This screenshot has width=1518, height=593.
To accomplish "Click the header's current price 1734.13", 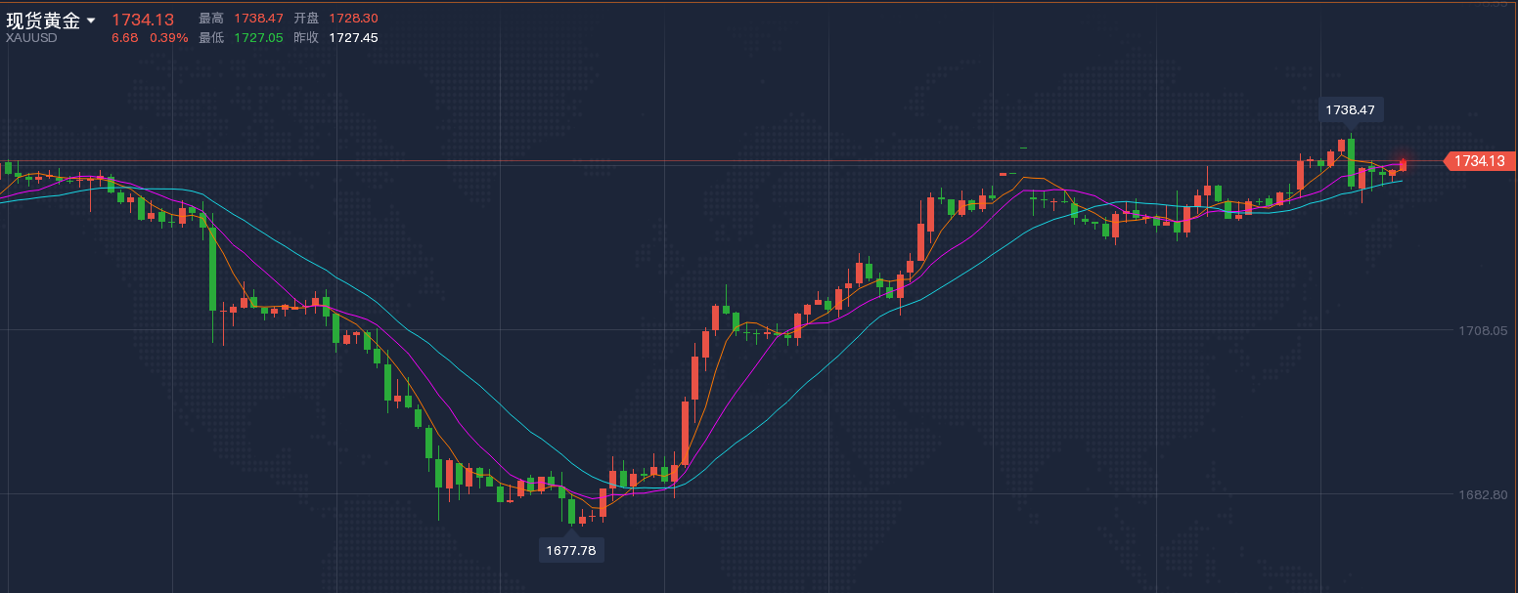I will (x=143, y=20).
